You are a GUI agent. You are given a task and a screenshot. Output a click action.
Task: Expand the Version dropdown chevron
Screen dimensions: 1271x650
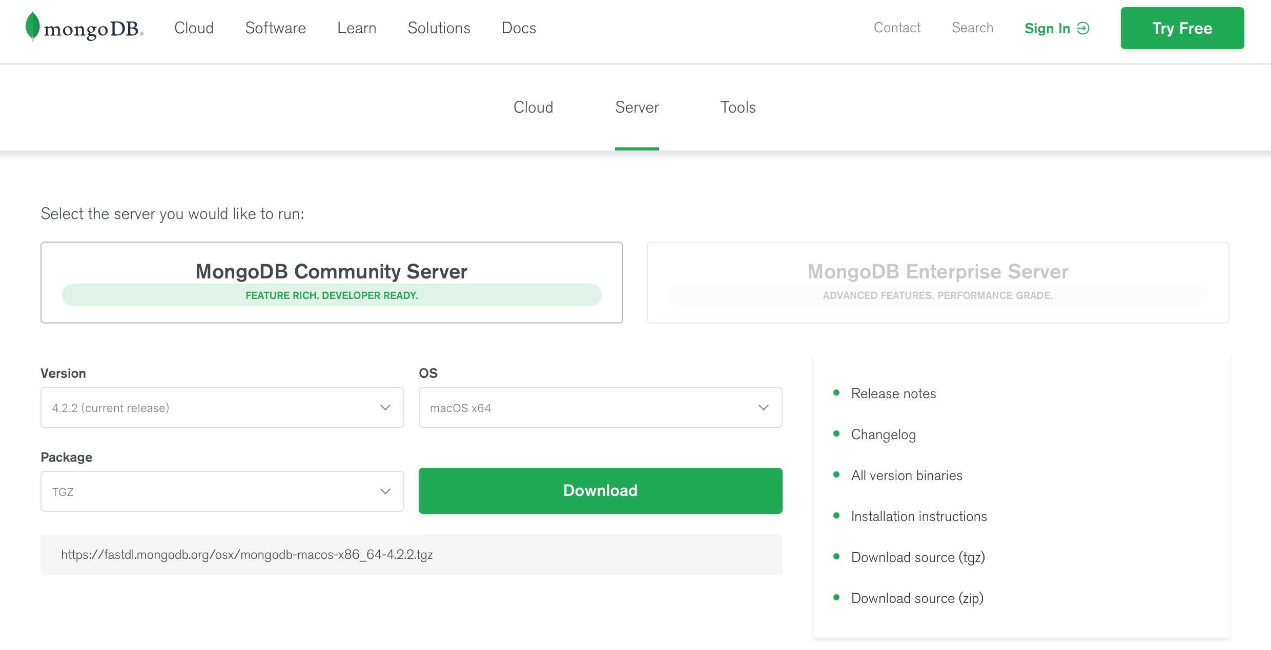pos(385,407)
